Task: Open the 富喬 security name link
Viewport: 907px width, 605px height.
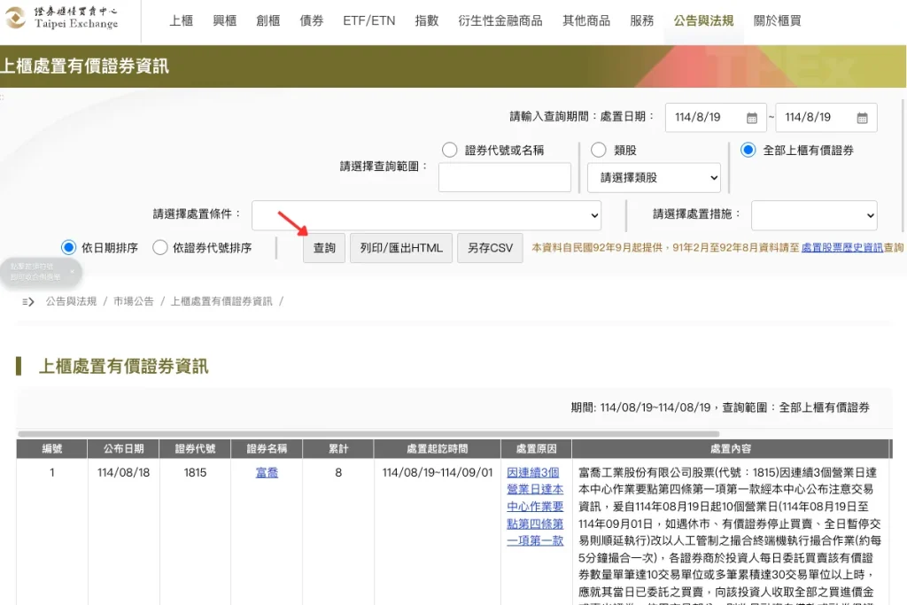Action: pyautogui.click(x=267, y=472)
